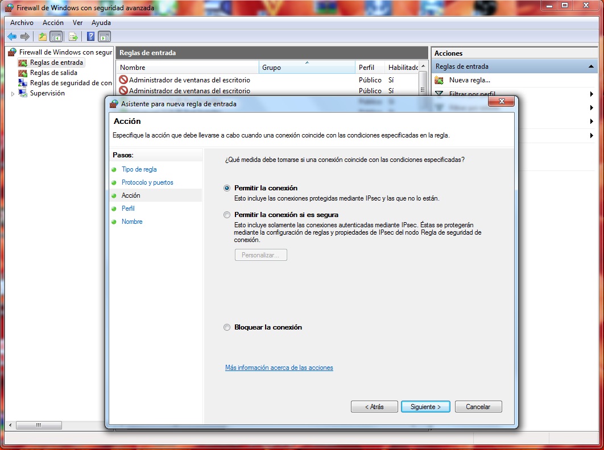The image size is (604, 450).
Task: Click the blocked icon of the first Administrador row
Action: click(123, 80)
